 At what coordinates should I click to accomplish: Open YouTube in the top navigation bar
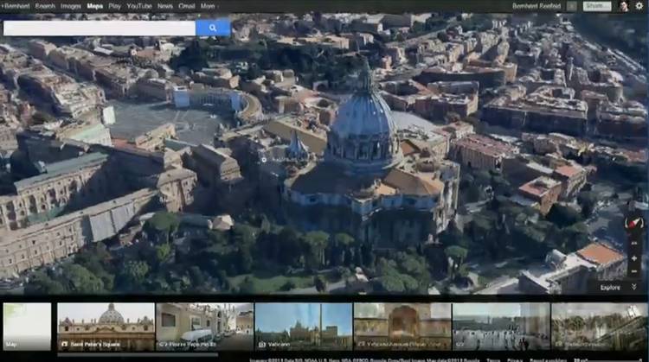[x=139, y=6]
